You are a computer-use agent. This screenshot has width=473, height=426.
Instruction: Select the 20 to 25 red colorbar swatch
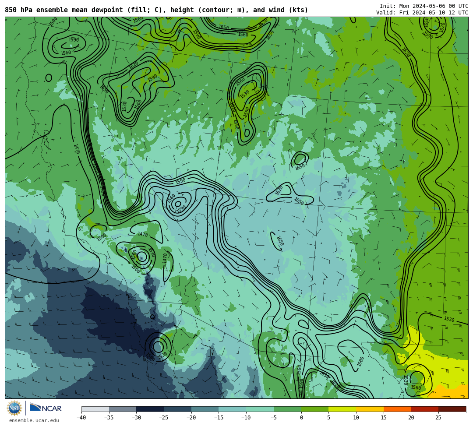pos(424,409)
